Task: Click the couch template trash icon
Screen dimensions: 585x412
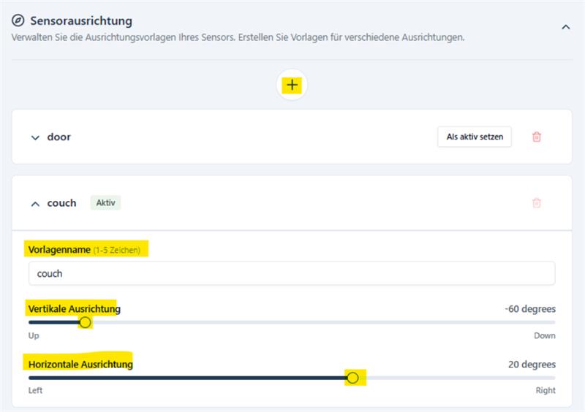Action: coord(537,203)
